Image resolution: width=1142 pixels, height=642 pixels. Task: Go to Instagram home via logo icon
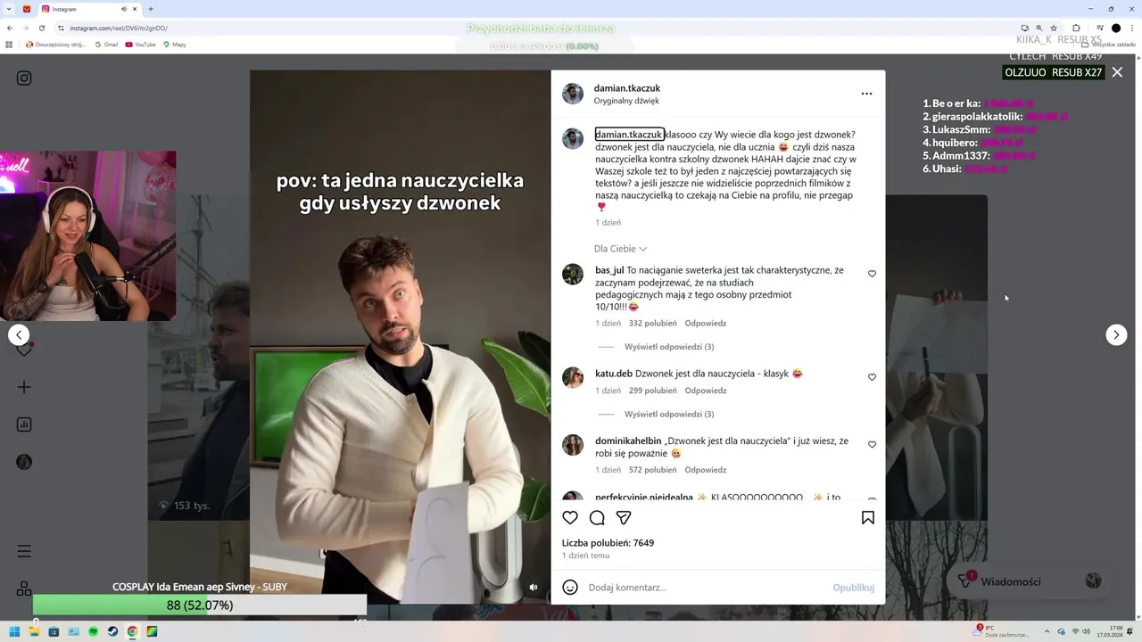[24, 78]
